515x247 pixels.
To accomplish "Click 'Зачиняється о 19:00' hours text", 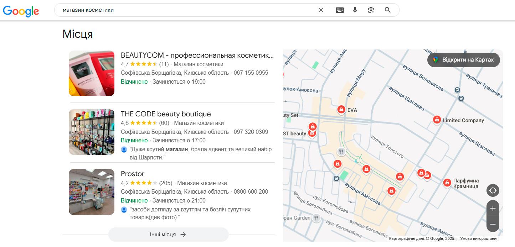I will tap(179, 82).
